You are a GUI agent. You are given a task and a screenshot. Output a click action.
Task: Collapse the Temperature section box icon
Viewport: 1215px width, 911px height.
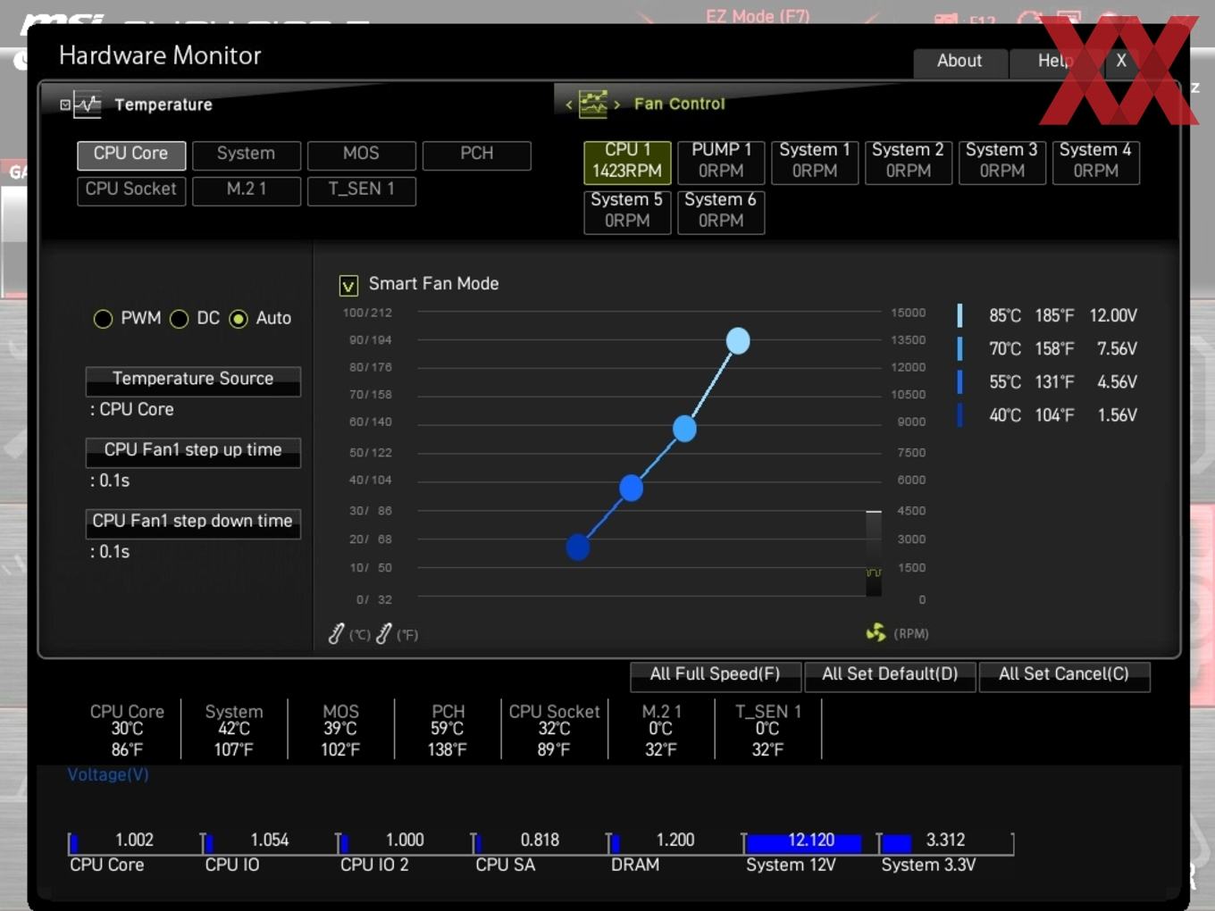pos(65,104)
